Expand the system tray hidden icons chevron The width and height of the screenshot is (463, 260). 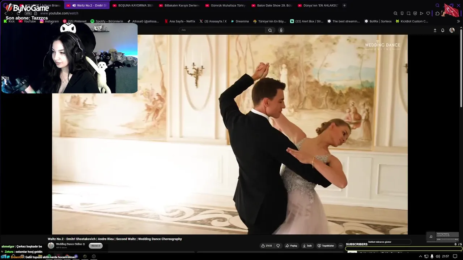point(420,256)
